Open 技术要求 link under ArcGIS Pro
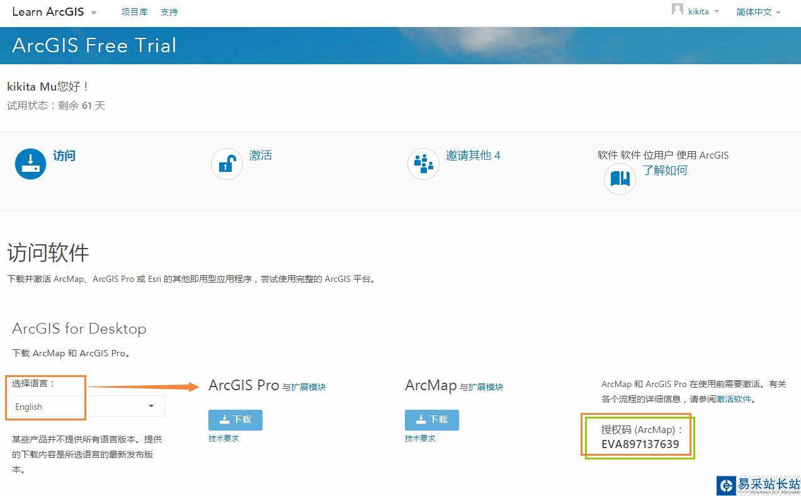 (224, 438)
